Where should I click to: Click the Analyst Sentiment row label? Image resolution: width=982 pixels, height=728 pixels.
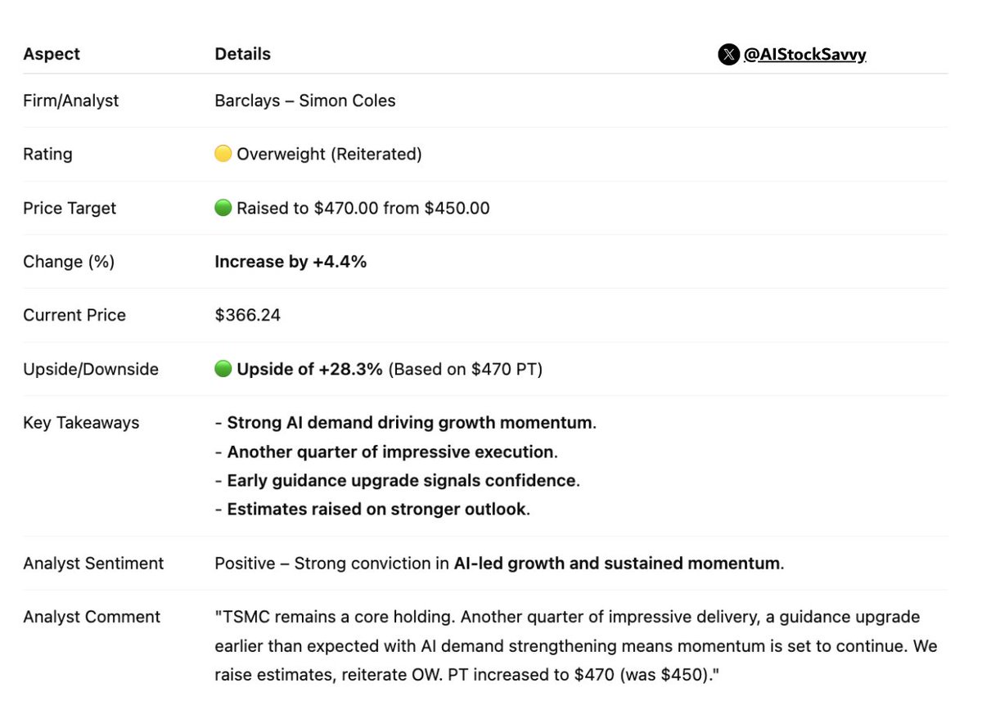[x=93, y=563]
